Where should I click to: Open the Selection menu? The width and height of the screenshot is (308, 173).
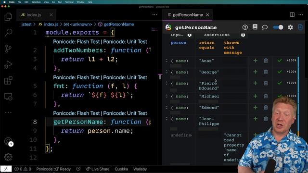tap(36, 2)
